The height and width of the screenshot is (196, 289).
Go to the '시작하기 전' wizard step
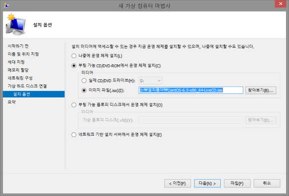click(18, 46)
